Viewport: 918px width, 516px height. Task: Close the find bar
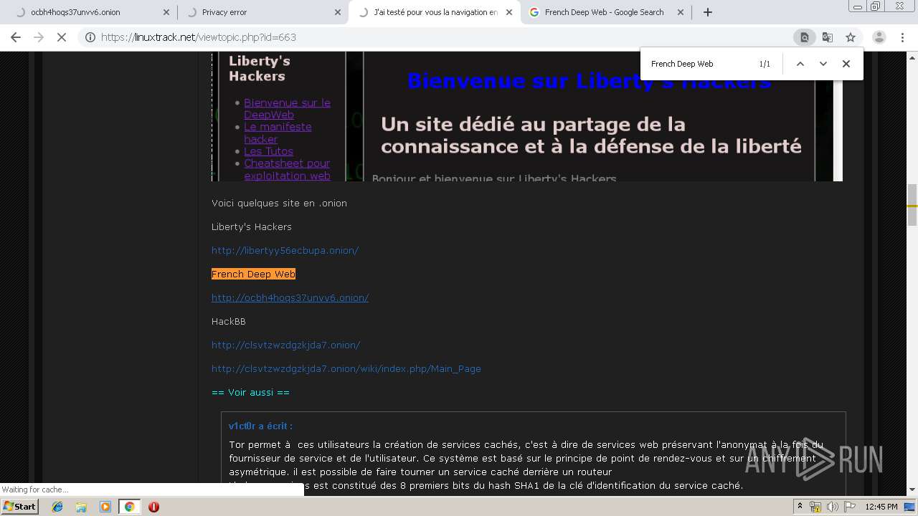(x=846, y=64)
